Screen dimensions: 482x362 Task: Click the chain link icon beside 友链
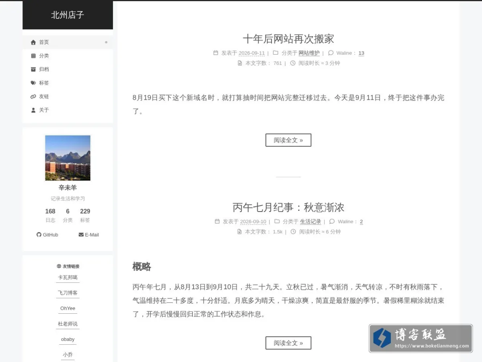33,97
